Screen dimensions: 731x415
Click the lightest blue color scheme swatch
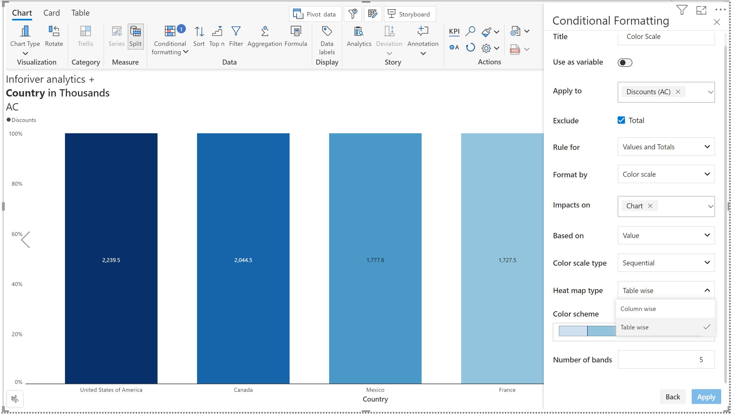pos(573,331)
